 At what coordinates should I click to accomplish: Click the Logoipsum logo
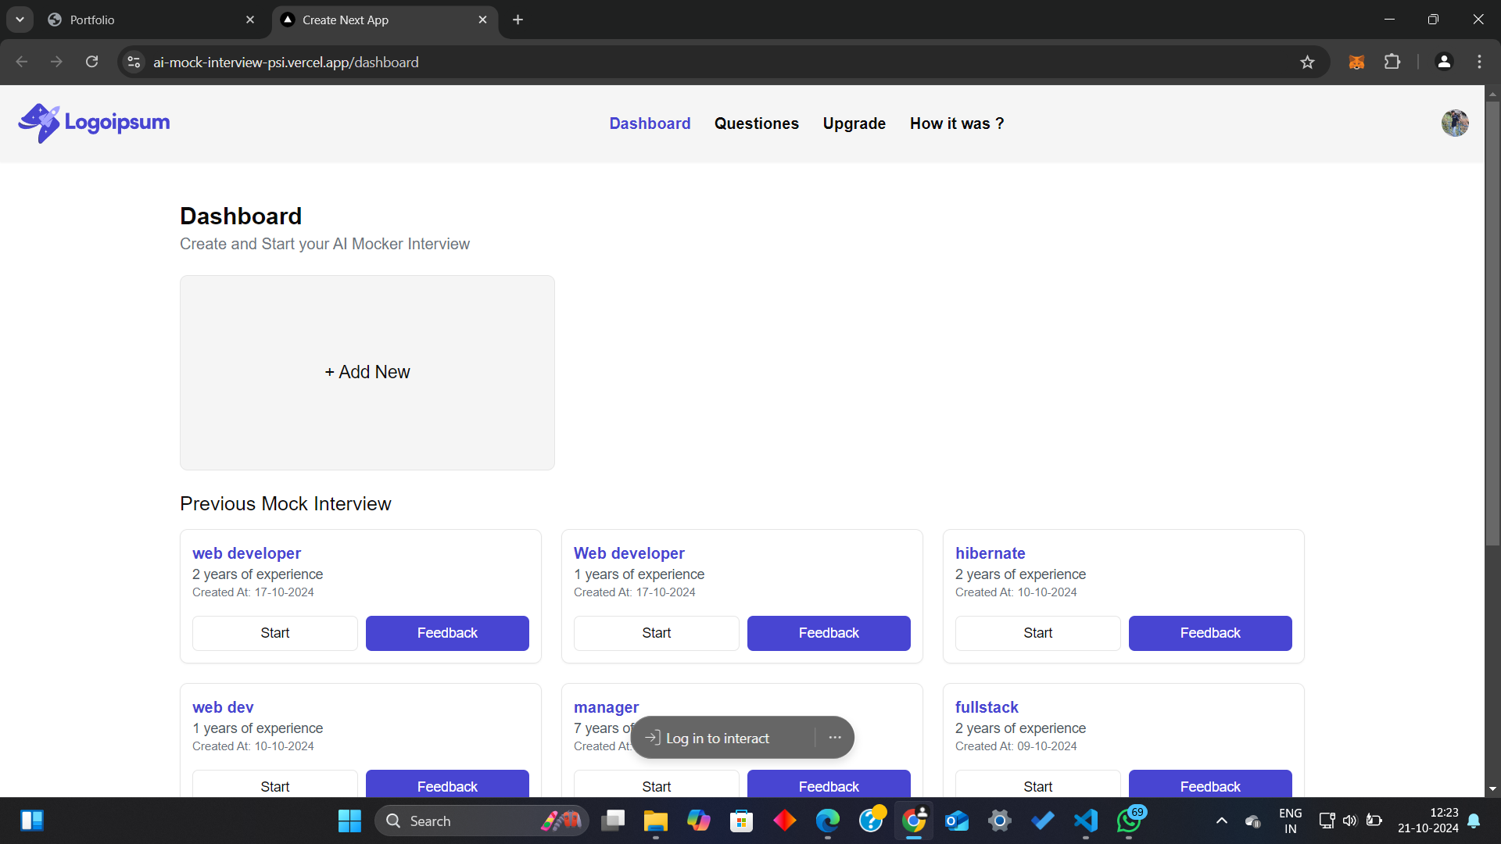coord(94,123)
